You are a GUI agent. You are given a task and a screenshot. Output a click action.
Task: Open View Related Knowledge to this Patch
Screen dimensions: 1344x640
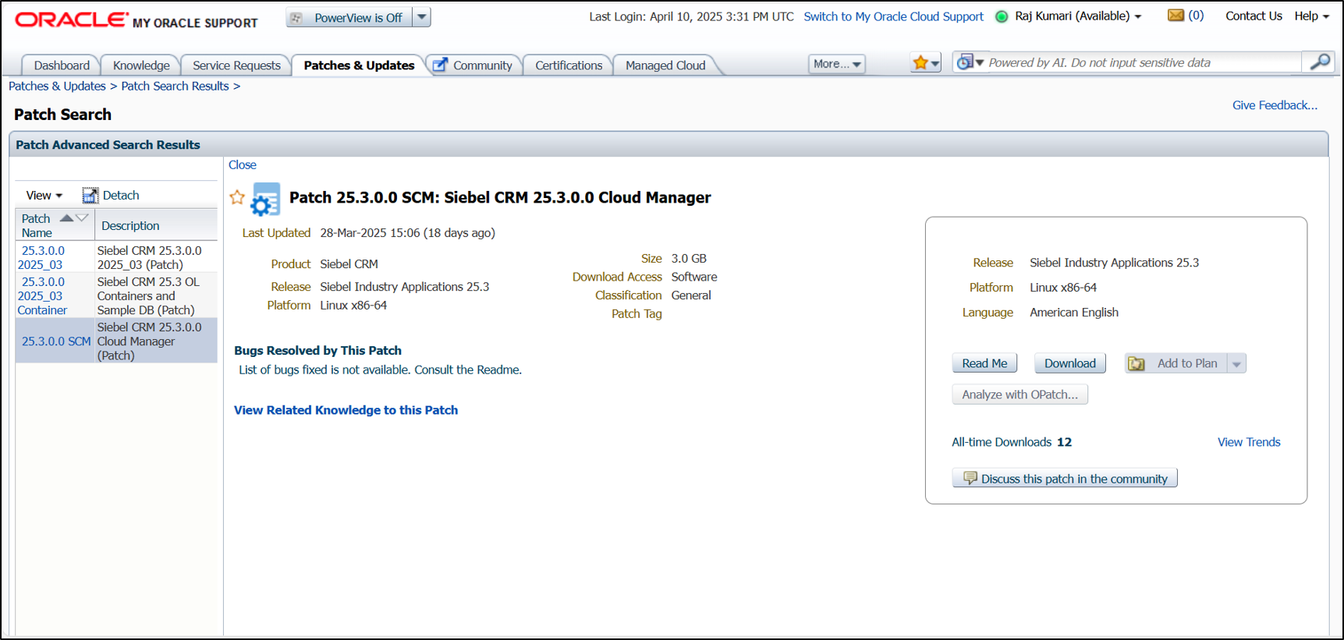point(346,410)
